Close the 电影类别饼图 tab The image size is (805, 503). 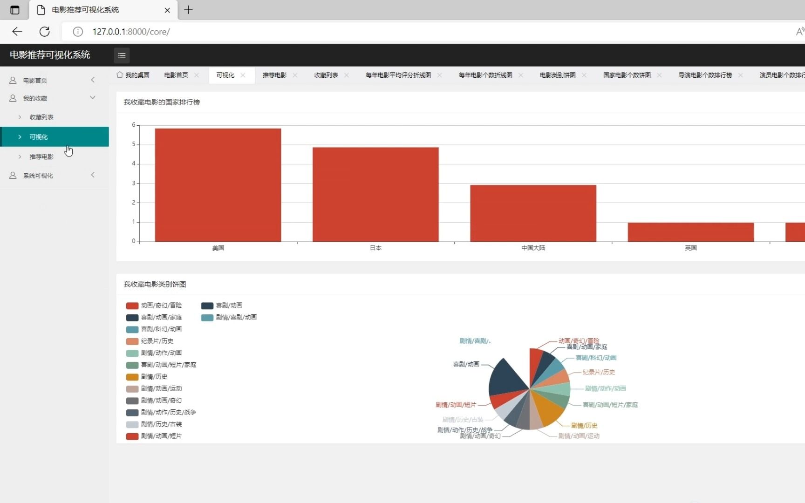584,75
